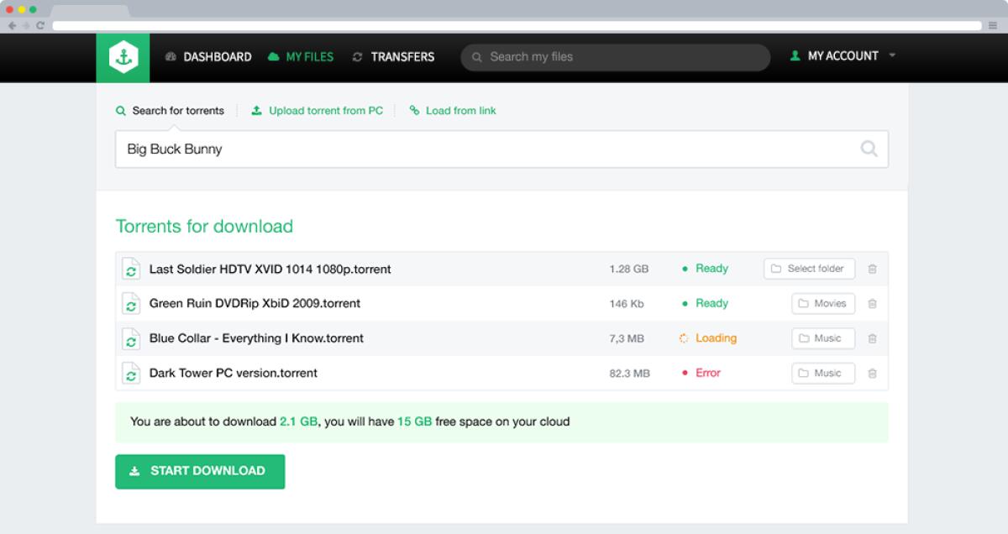Click the search icon in My Files search field
This screenshot has height=534, width=1008.
(476, 57)
